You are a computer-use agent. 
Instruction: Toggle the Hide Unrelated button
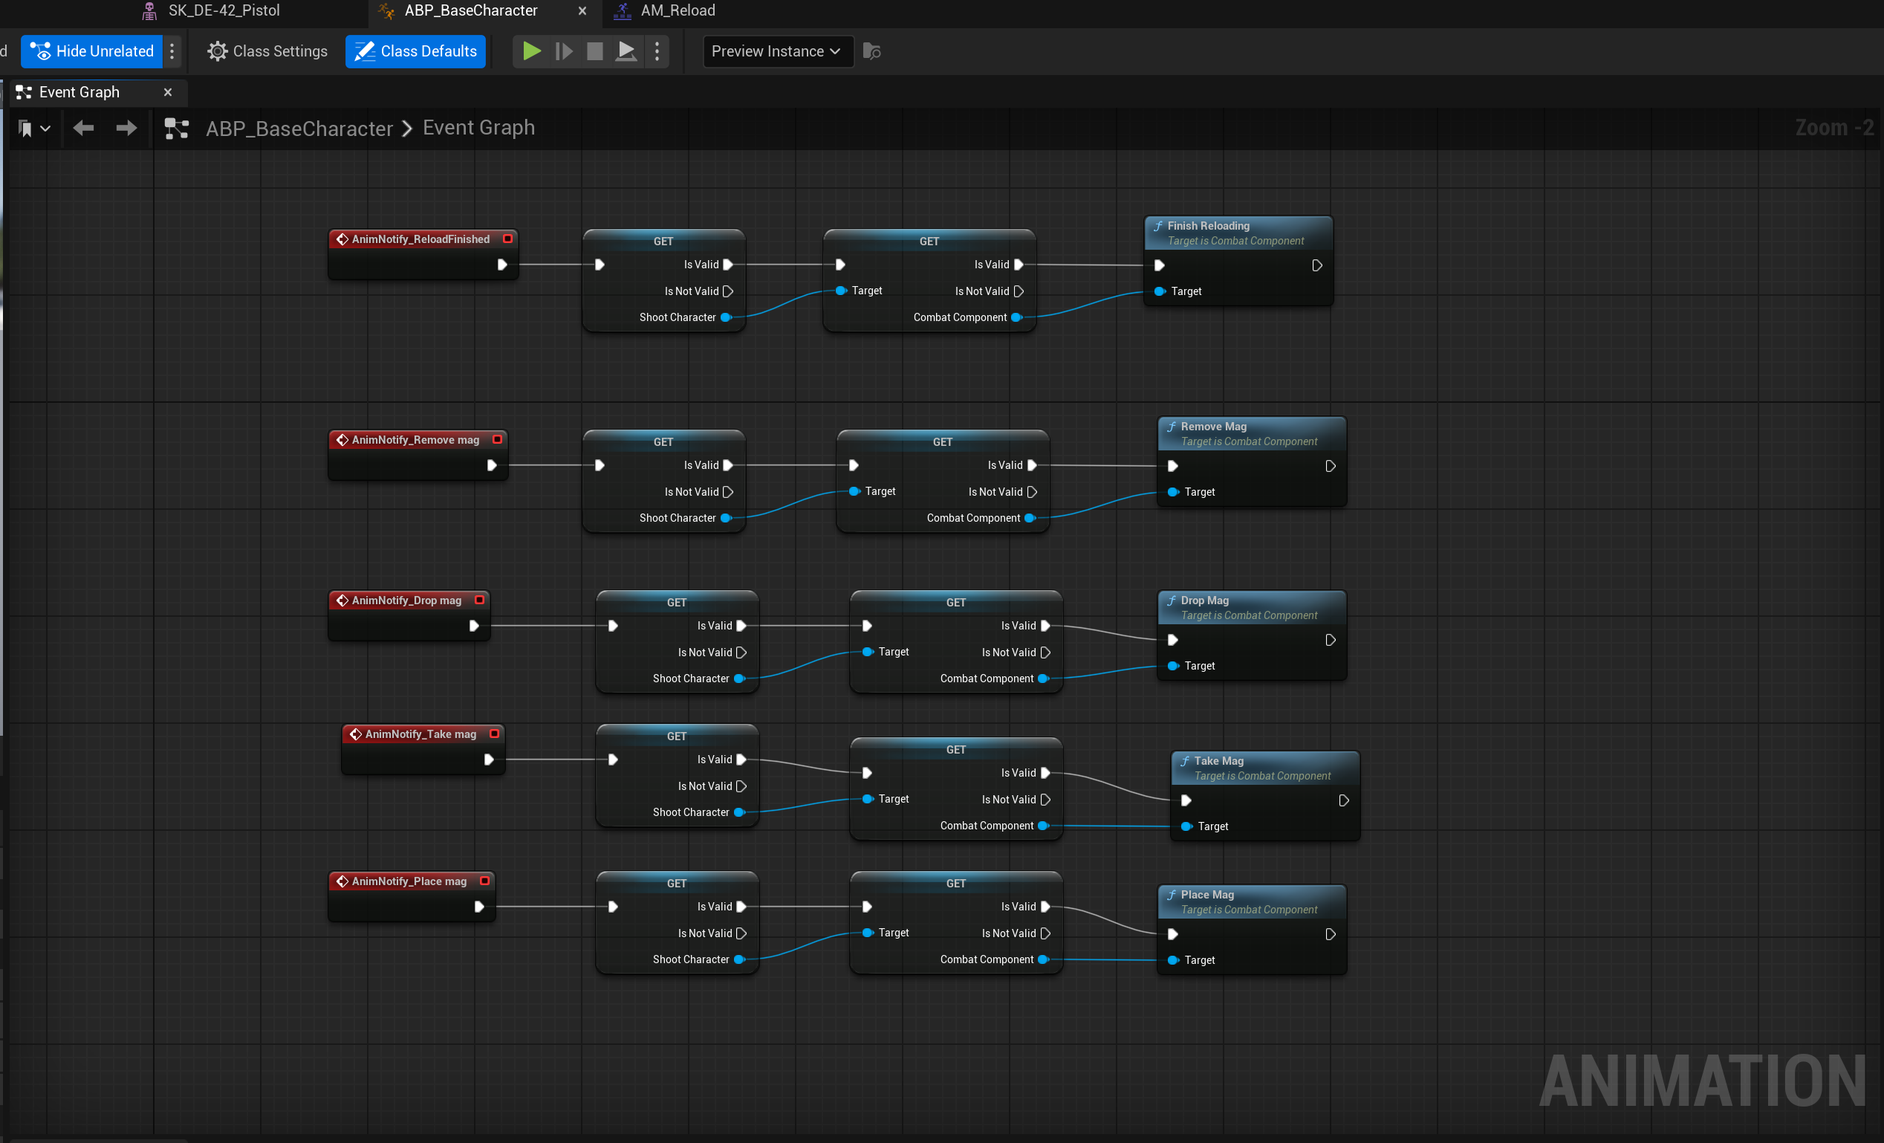coord(92,51)
